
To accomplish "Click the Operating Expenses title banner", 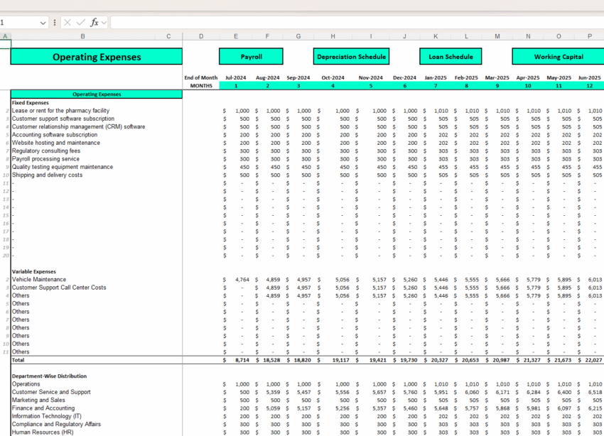I will (x=96, y=57).
